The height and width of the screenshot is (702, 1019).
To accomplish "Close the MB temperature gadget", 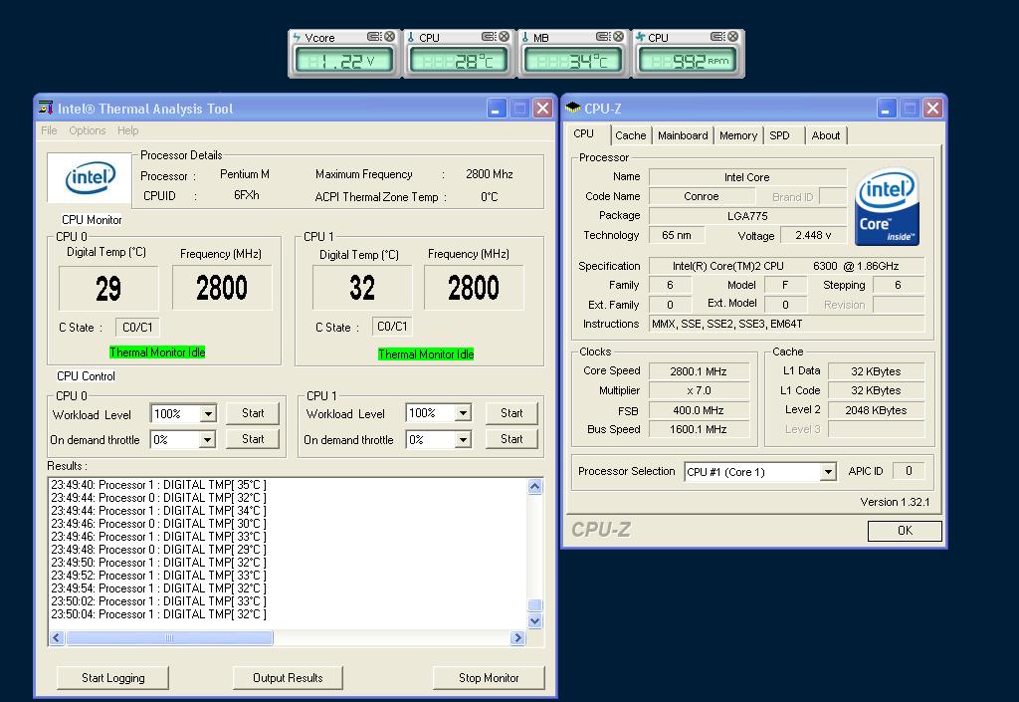I will (x=618, y=37).
